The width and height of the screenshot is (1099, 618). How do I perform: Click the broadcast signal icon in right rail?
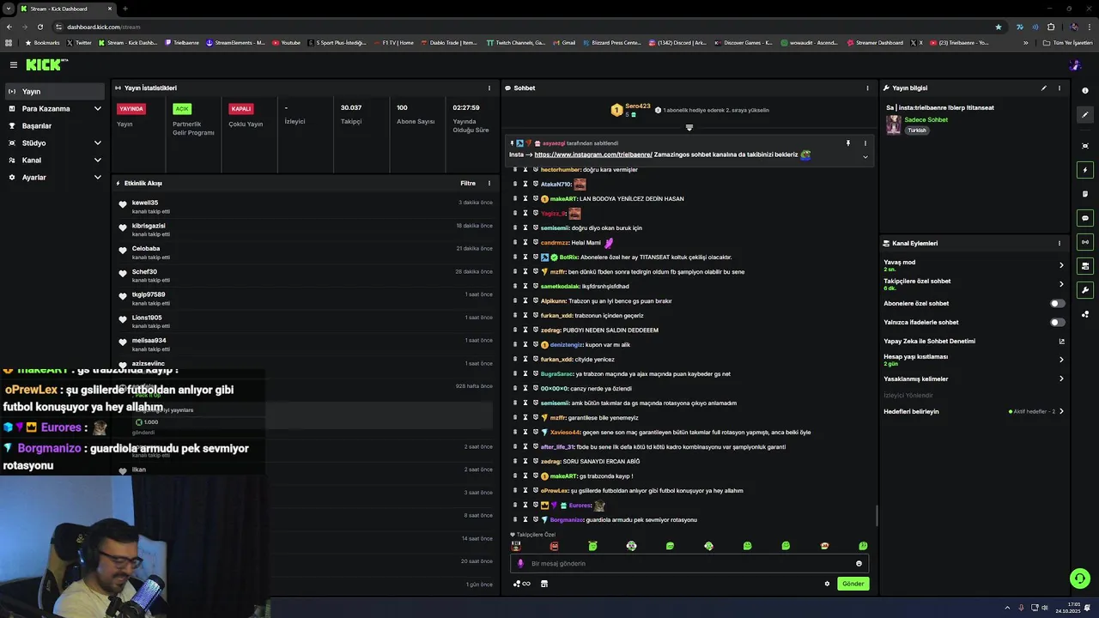[x=1085, y=242]
